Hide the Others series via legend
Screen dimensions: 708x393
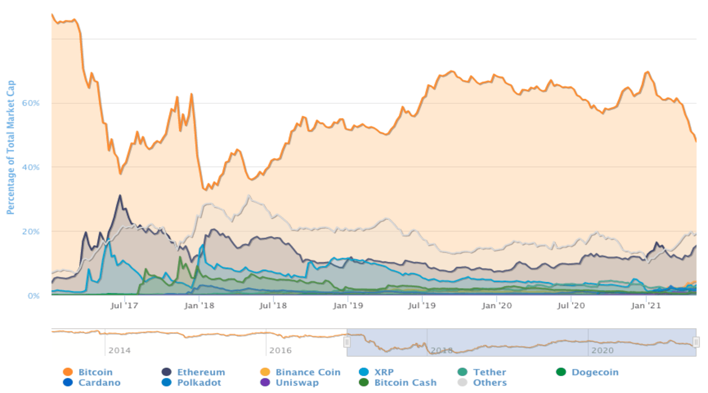[x=490, y=382]
